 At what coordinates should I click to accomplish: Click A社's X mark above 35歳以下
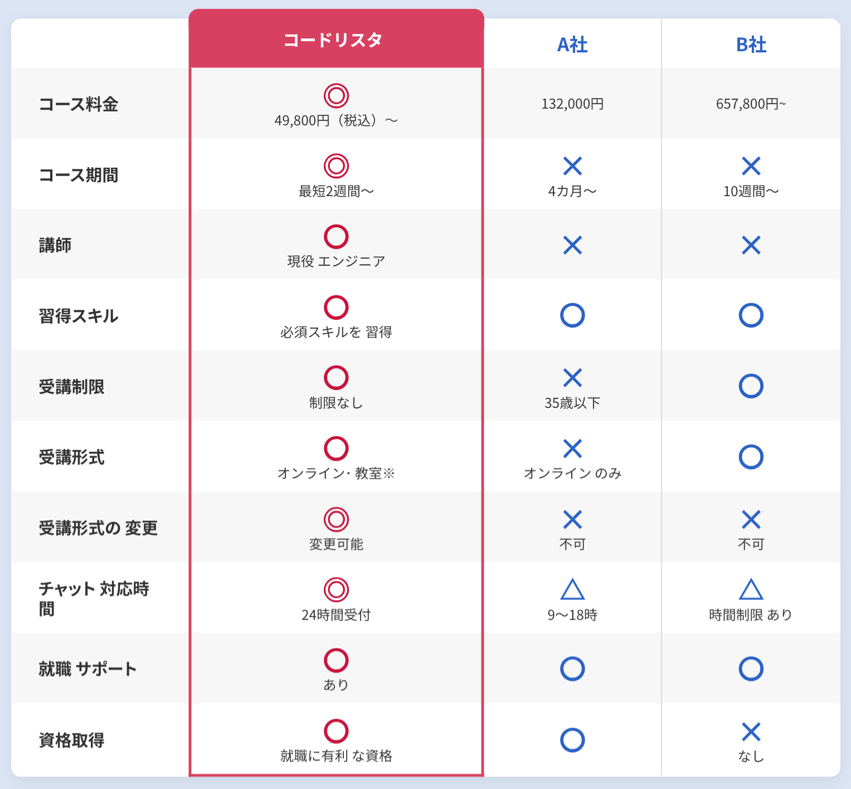572,378
